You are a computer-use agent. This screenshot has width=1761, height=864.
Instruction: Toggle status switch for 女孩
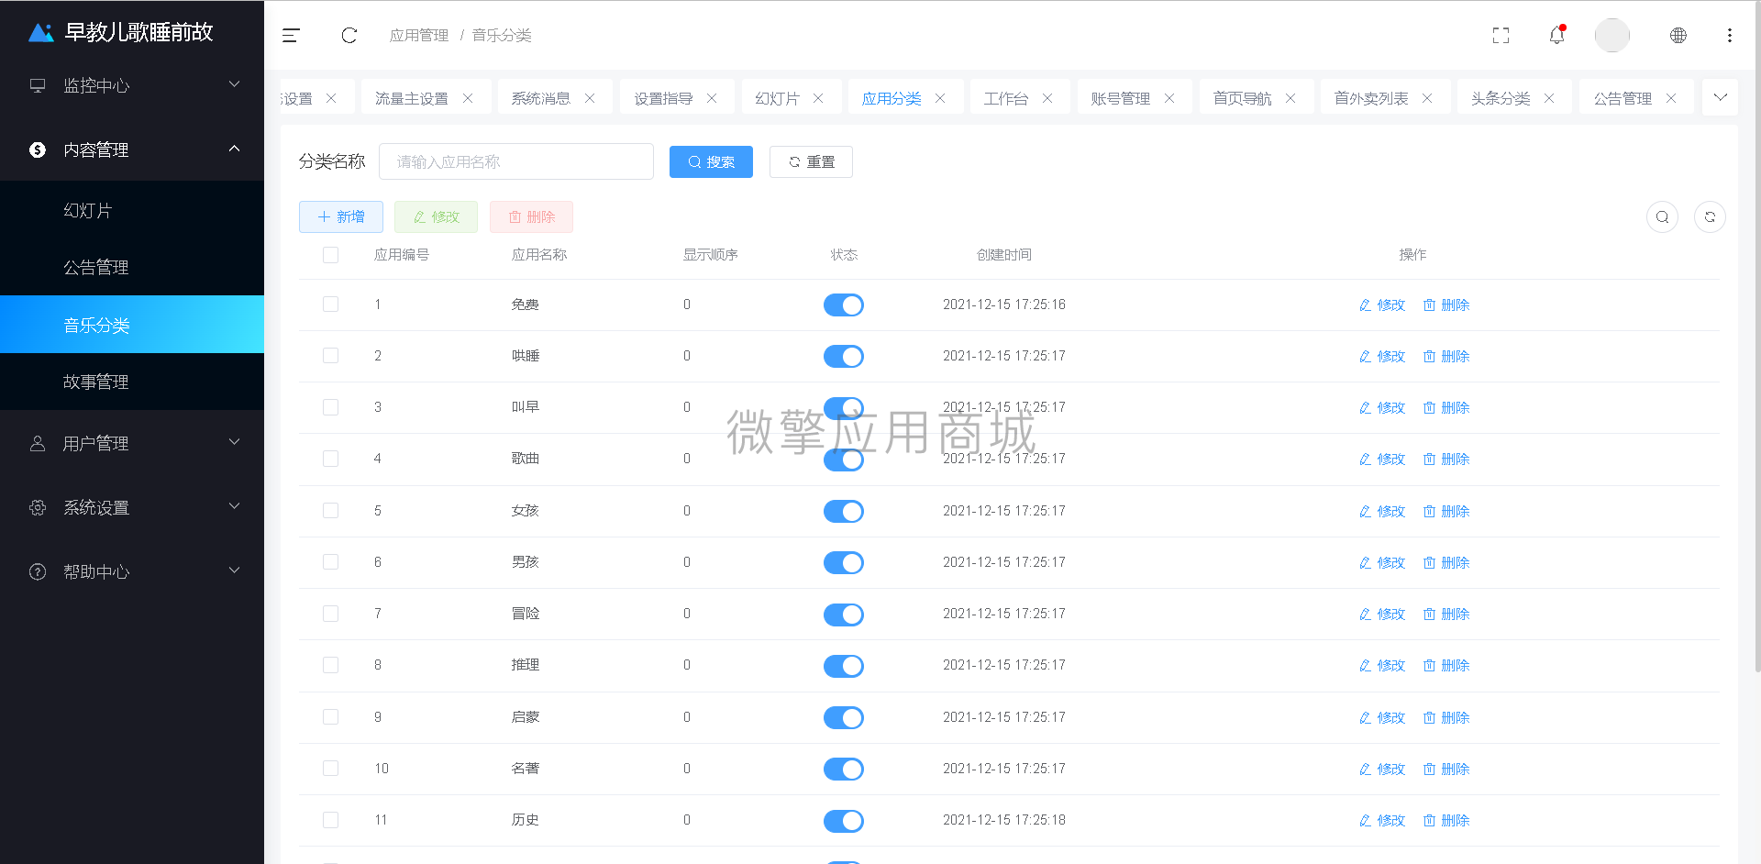click(844, 512)
